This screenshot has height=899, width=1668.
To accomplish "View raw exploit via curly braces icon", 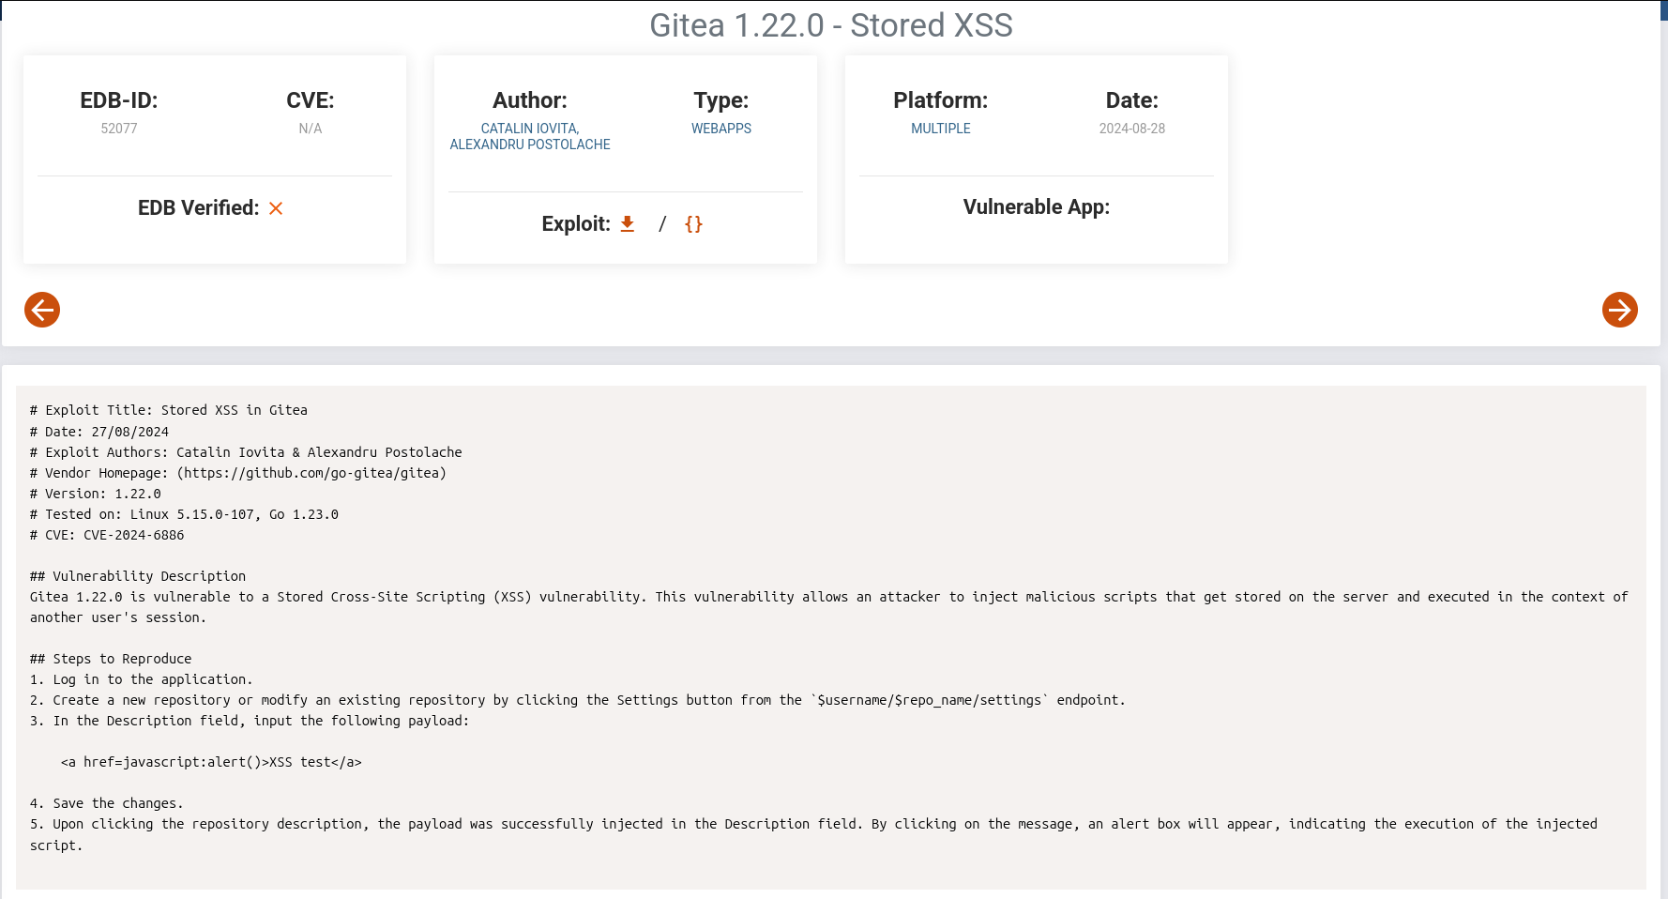I will tap(693, 224).
